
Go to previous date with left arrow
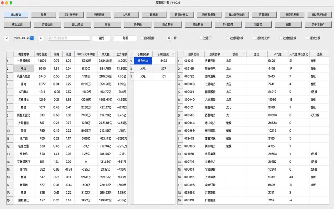pos(7,38)
